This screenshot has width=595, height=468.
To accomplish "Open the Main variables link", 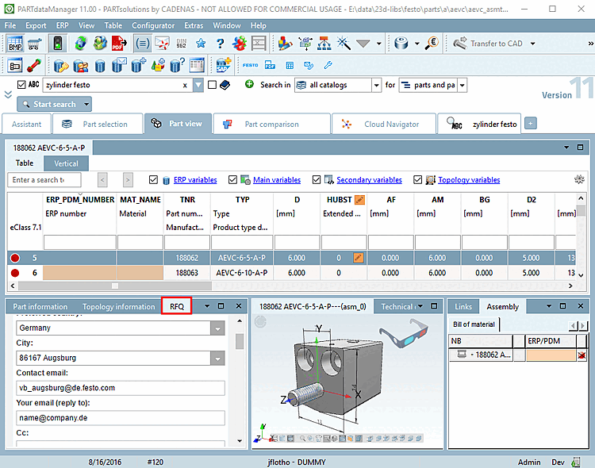I will (276, 180).
